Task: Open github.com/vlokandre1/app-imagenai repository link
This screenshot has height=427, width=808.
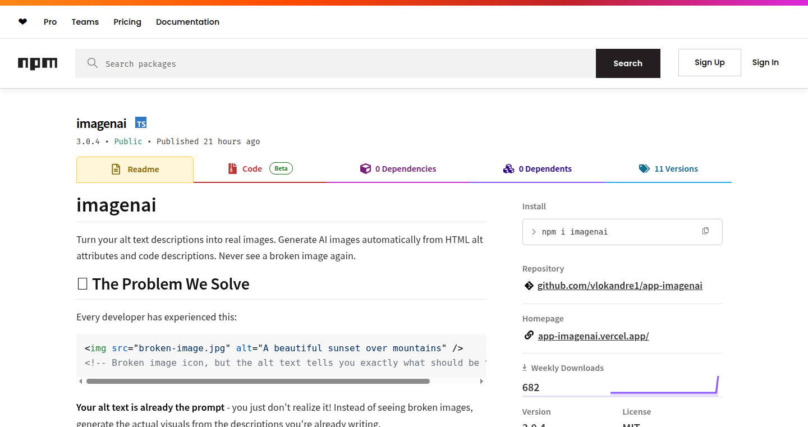Action: pyautogui.click(x=619, y=286)
